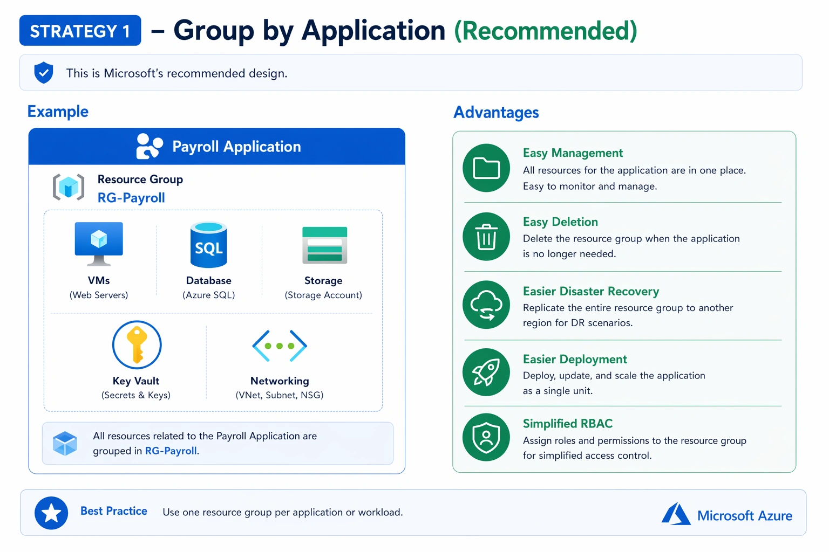Click the 'Best Practice' label
Image resolution: width=829 pixels, height=552 pixels.
(x=114, y=511)
